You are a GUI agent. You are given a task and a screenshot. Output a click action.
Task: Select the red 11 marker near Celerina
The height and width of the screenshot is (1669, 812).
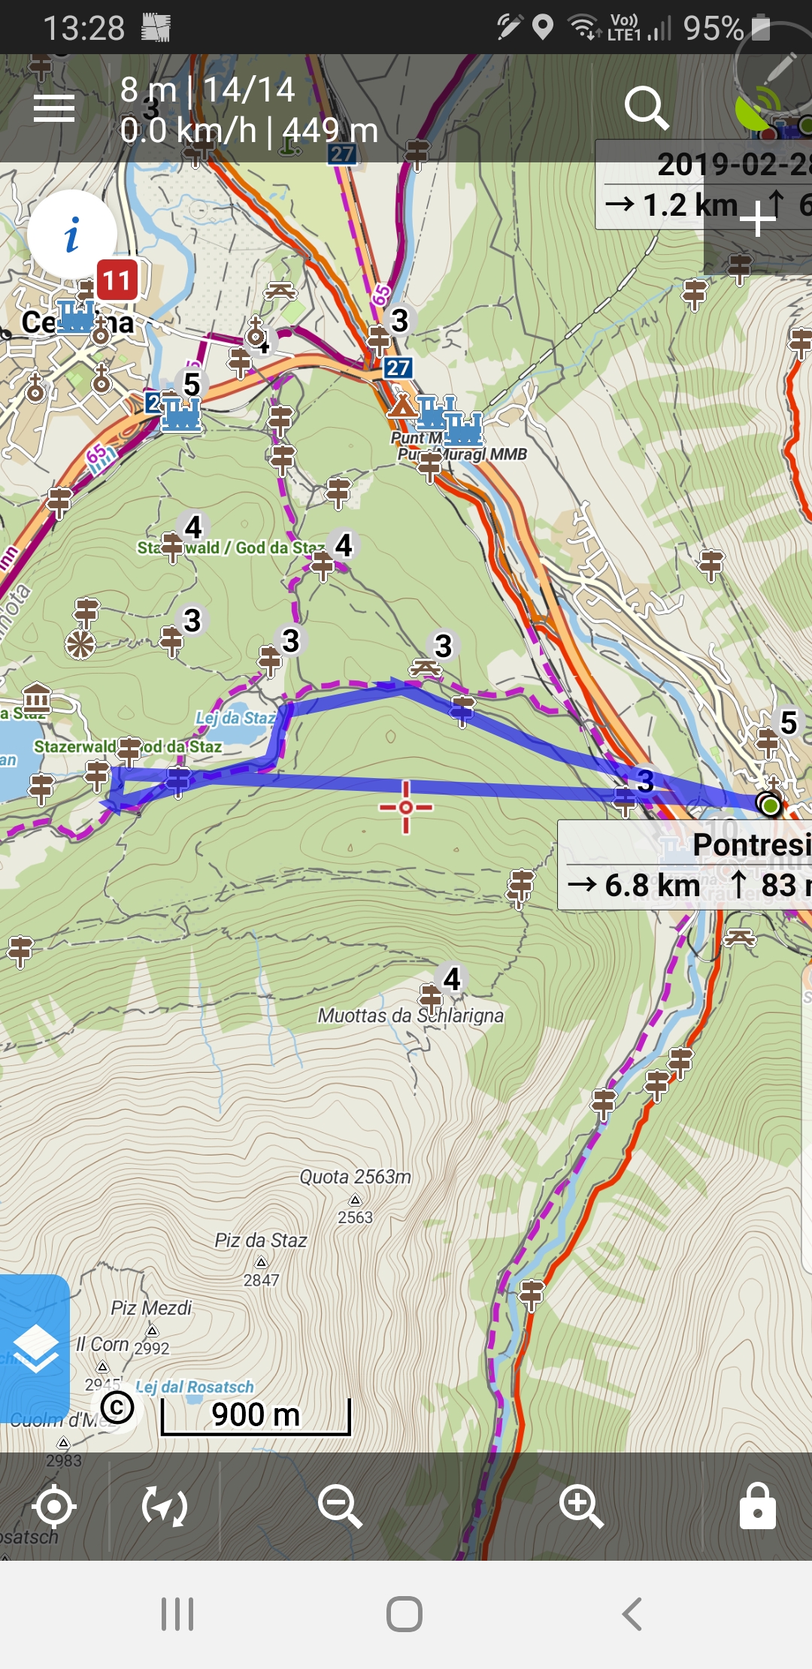pos(117,280)
